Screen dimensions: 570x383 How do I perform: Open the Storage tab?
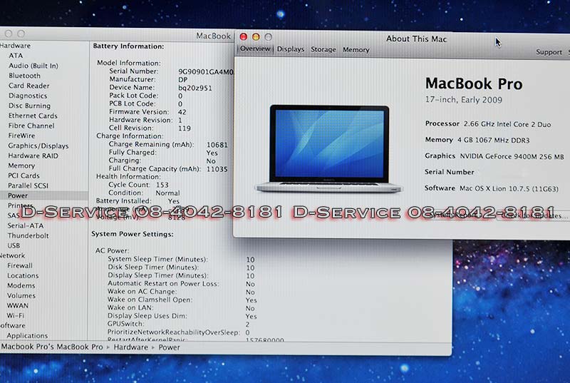[x=323, y=50]
